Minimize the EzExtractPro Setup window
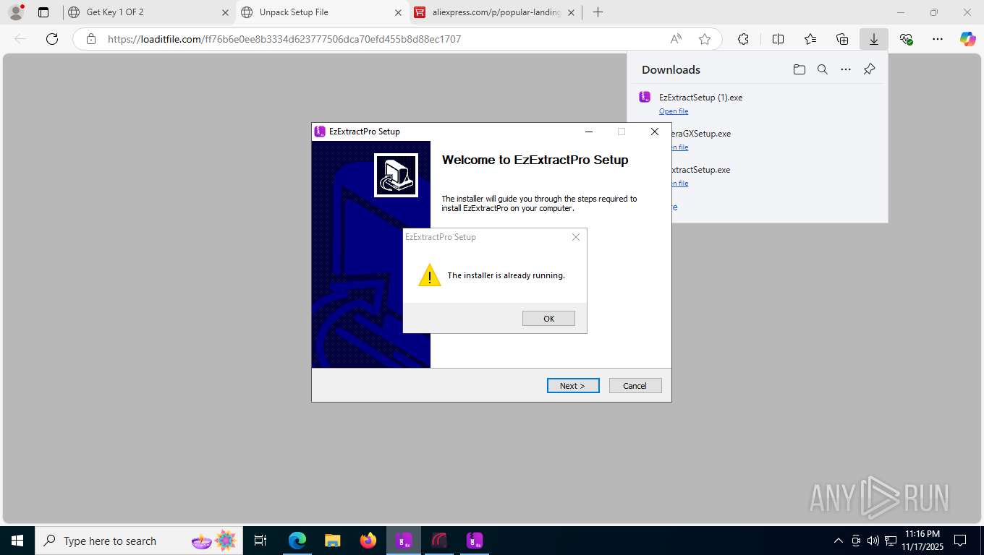 (589, 132)
